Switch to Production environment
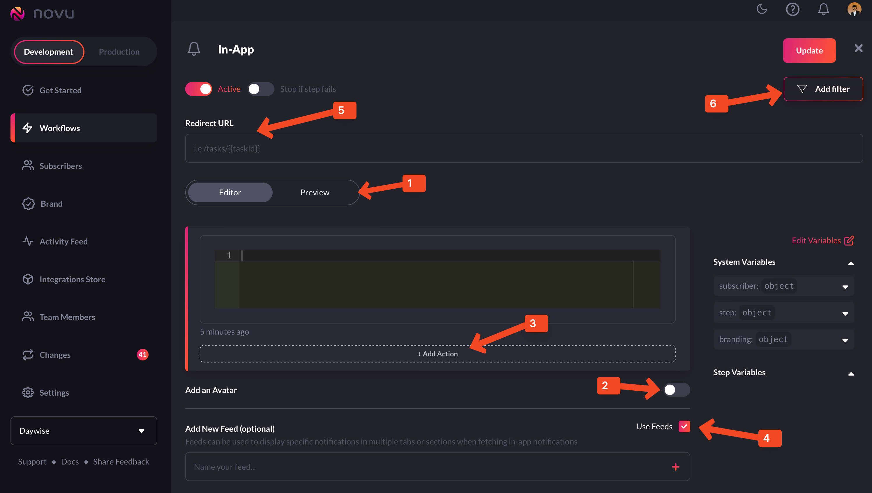This screenshot has width=872, height=493. tap(119, 52)
